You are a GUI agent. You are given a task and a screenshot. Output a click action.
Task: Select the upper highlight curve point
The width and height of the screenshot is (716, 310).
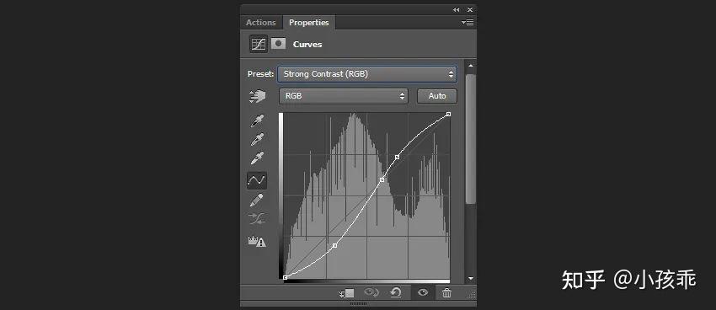[x=397, y=157]
